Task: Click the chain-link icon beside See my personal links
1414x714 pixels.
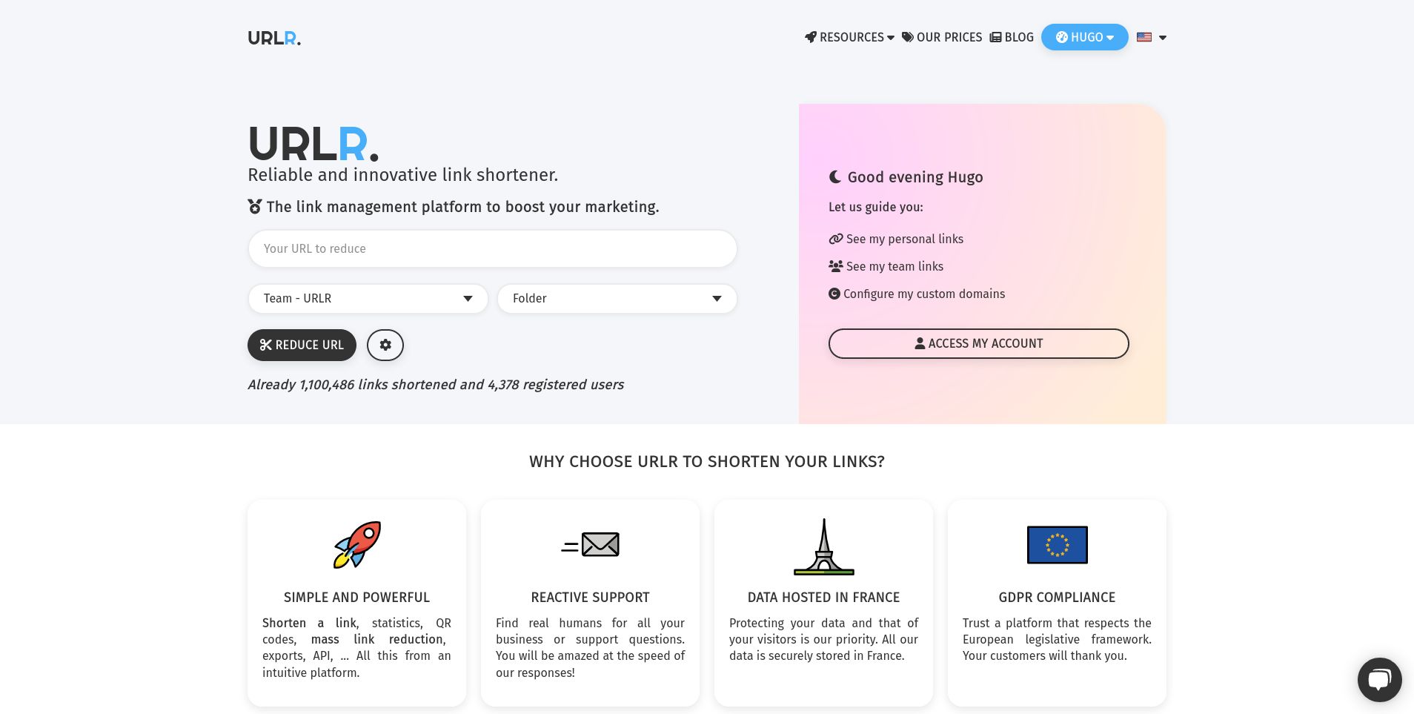Action: point(836,239)
